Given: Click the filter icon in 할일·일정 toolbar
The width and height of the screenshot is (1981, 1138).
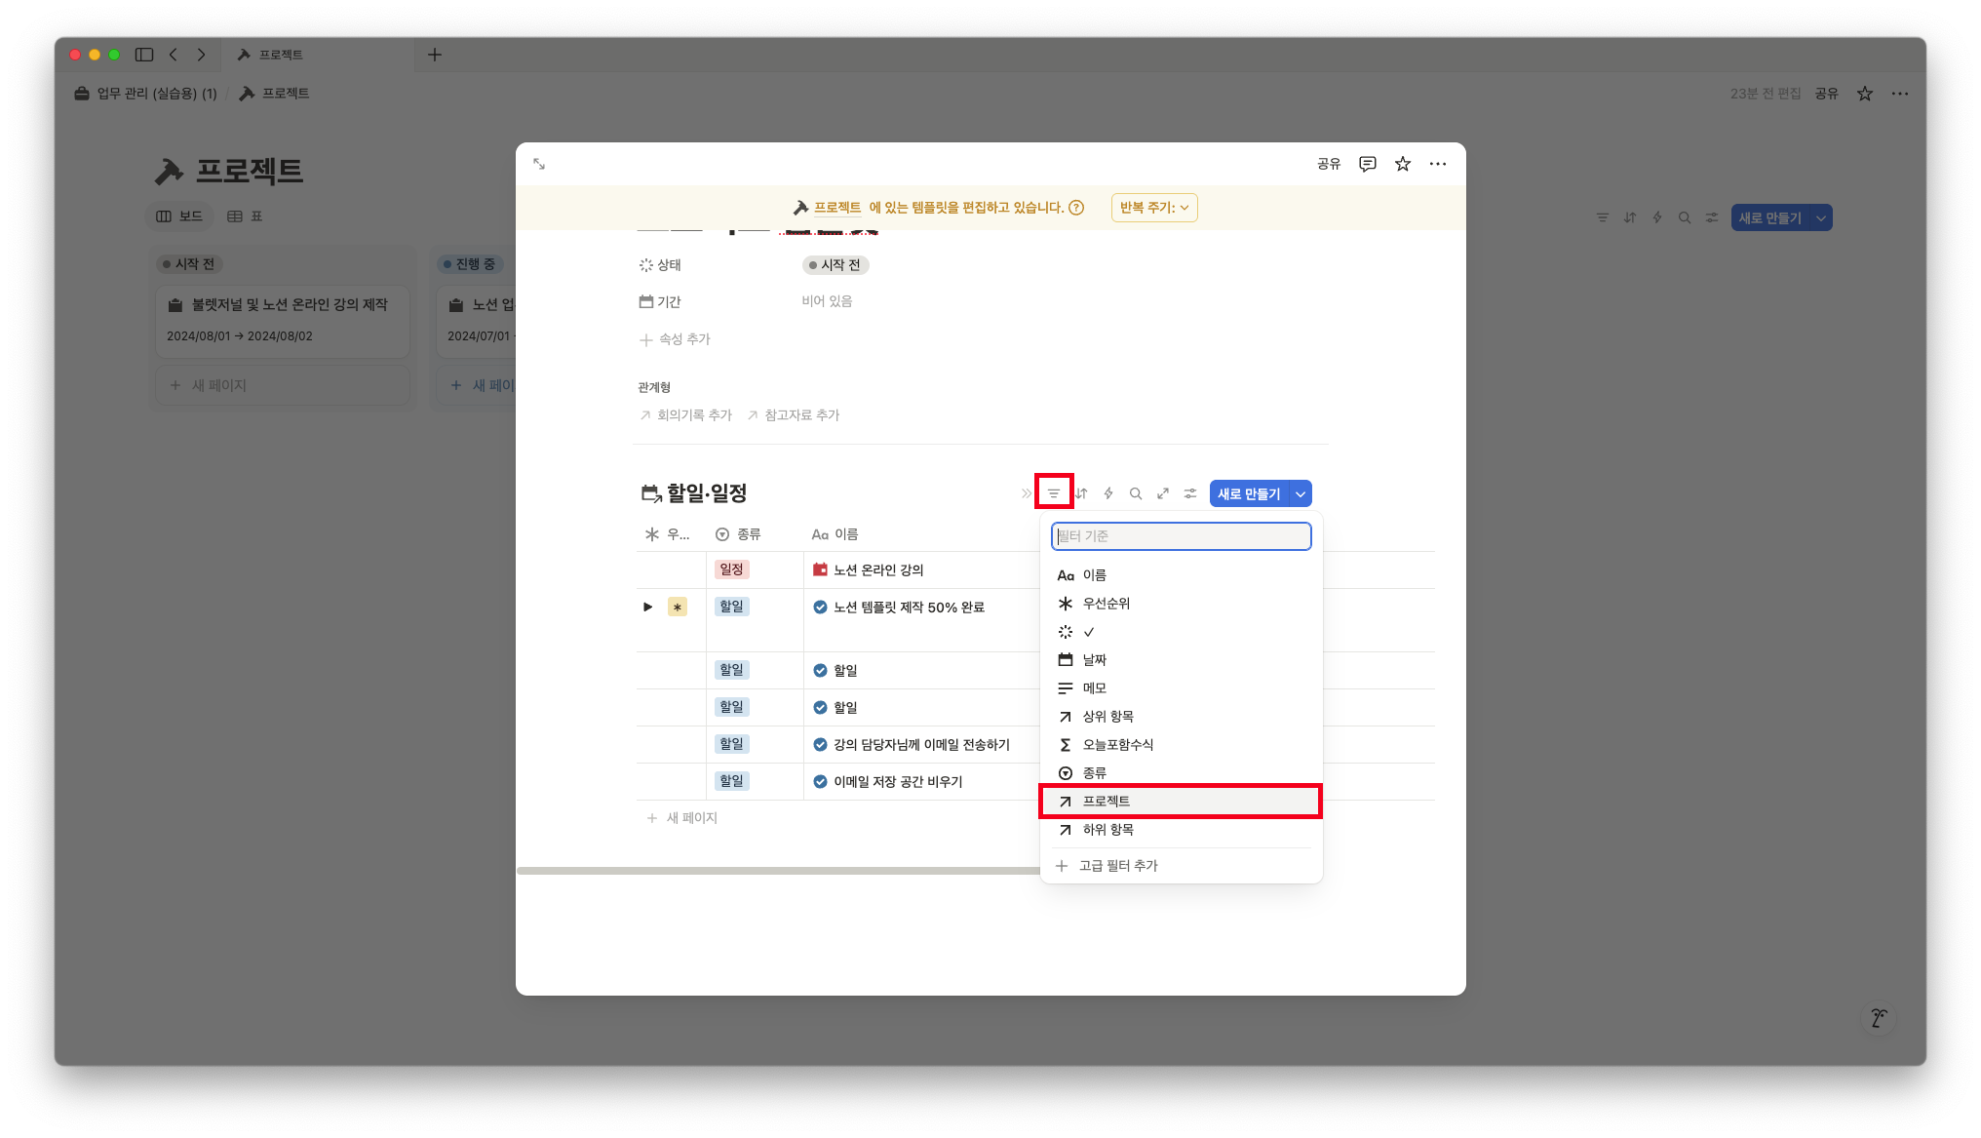Looking at the screenshot, I should click(x=1054, y=493).
